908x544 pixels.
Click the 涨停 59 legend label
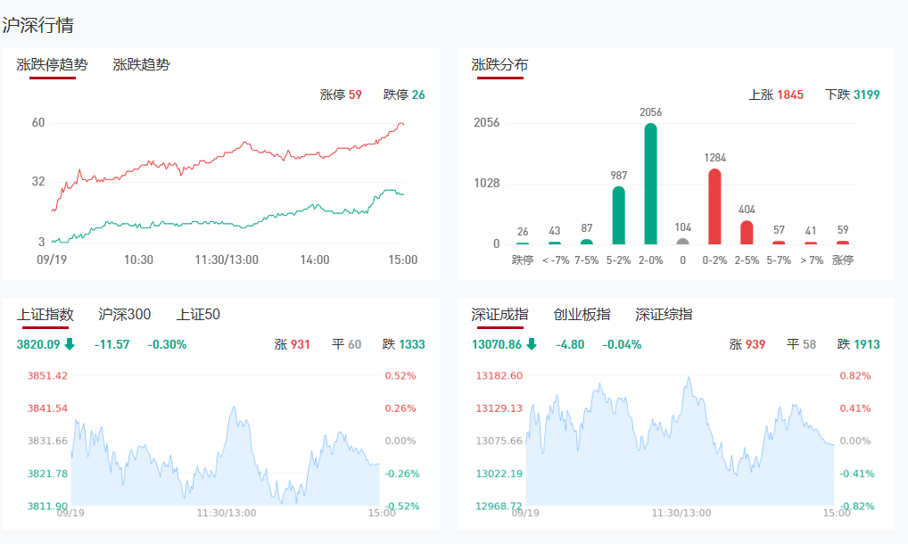341,95
